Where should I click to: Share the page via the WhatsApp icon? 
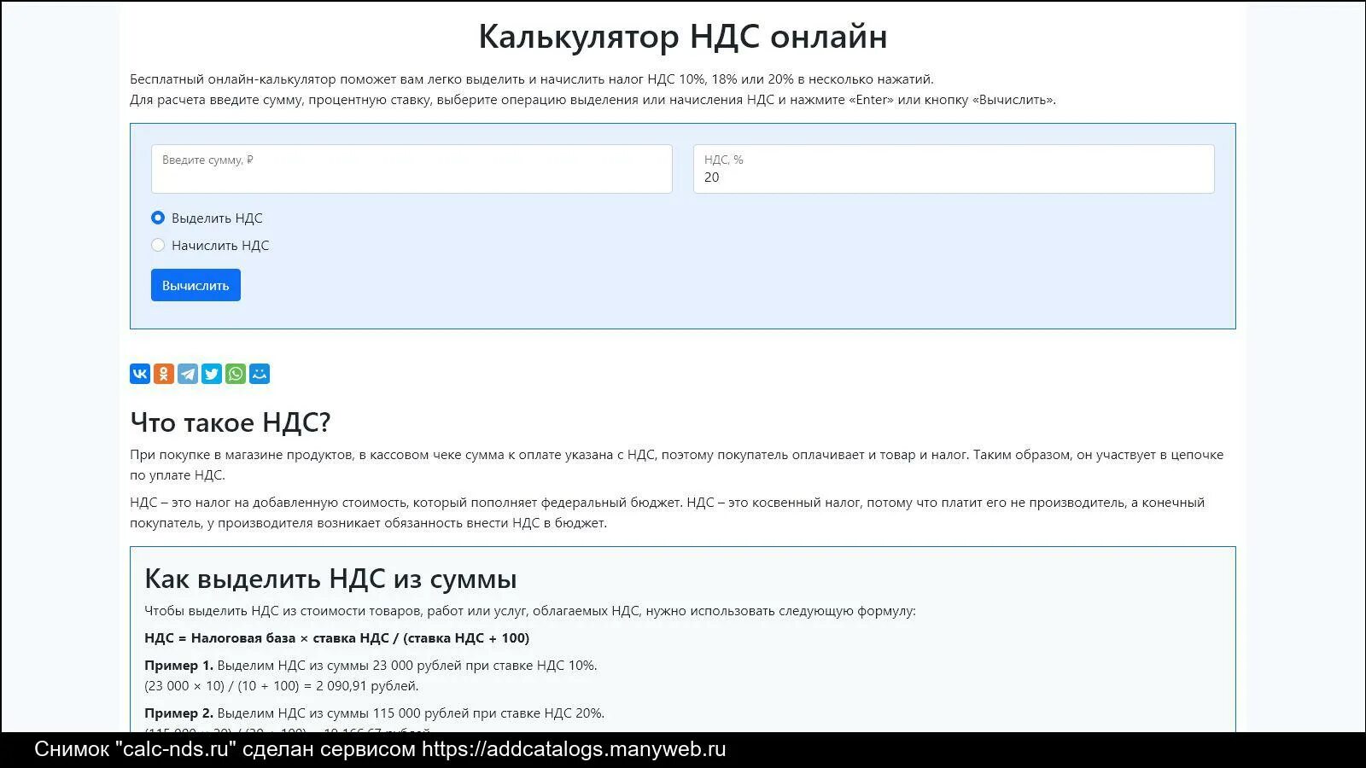coord(234,373)
